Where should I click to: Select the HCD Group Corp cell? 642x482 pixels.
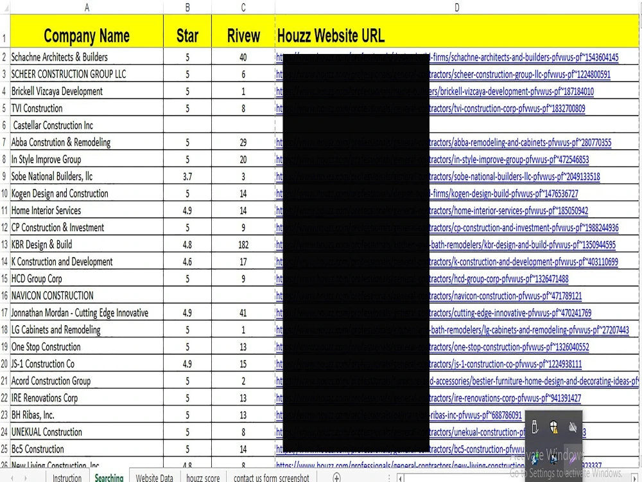pos(87,279)
